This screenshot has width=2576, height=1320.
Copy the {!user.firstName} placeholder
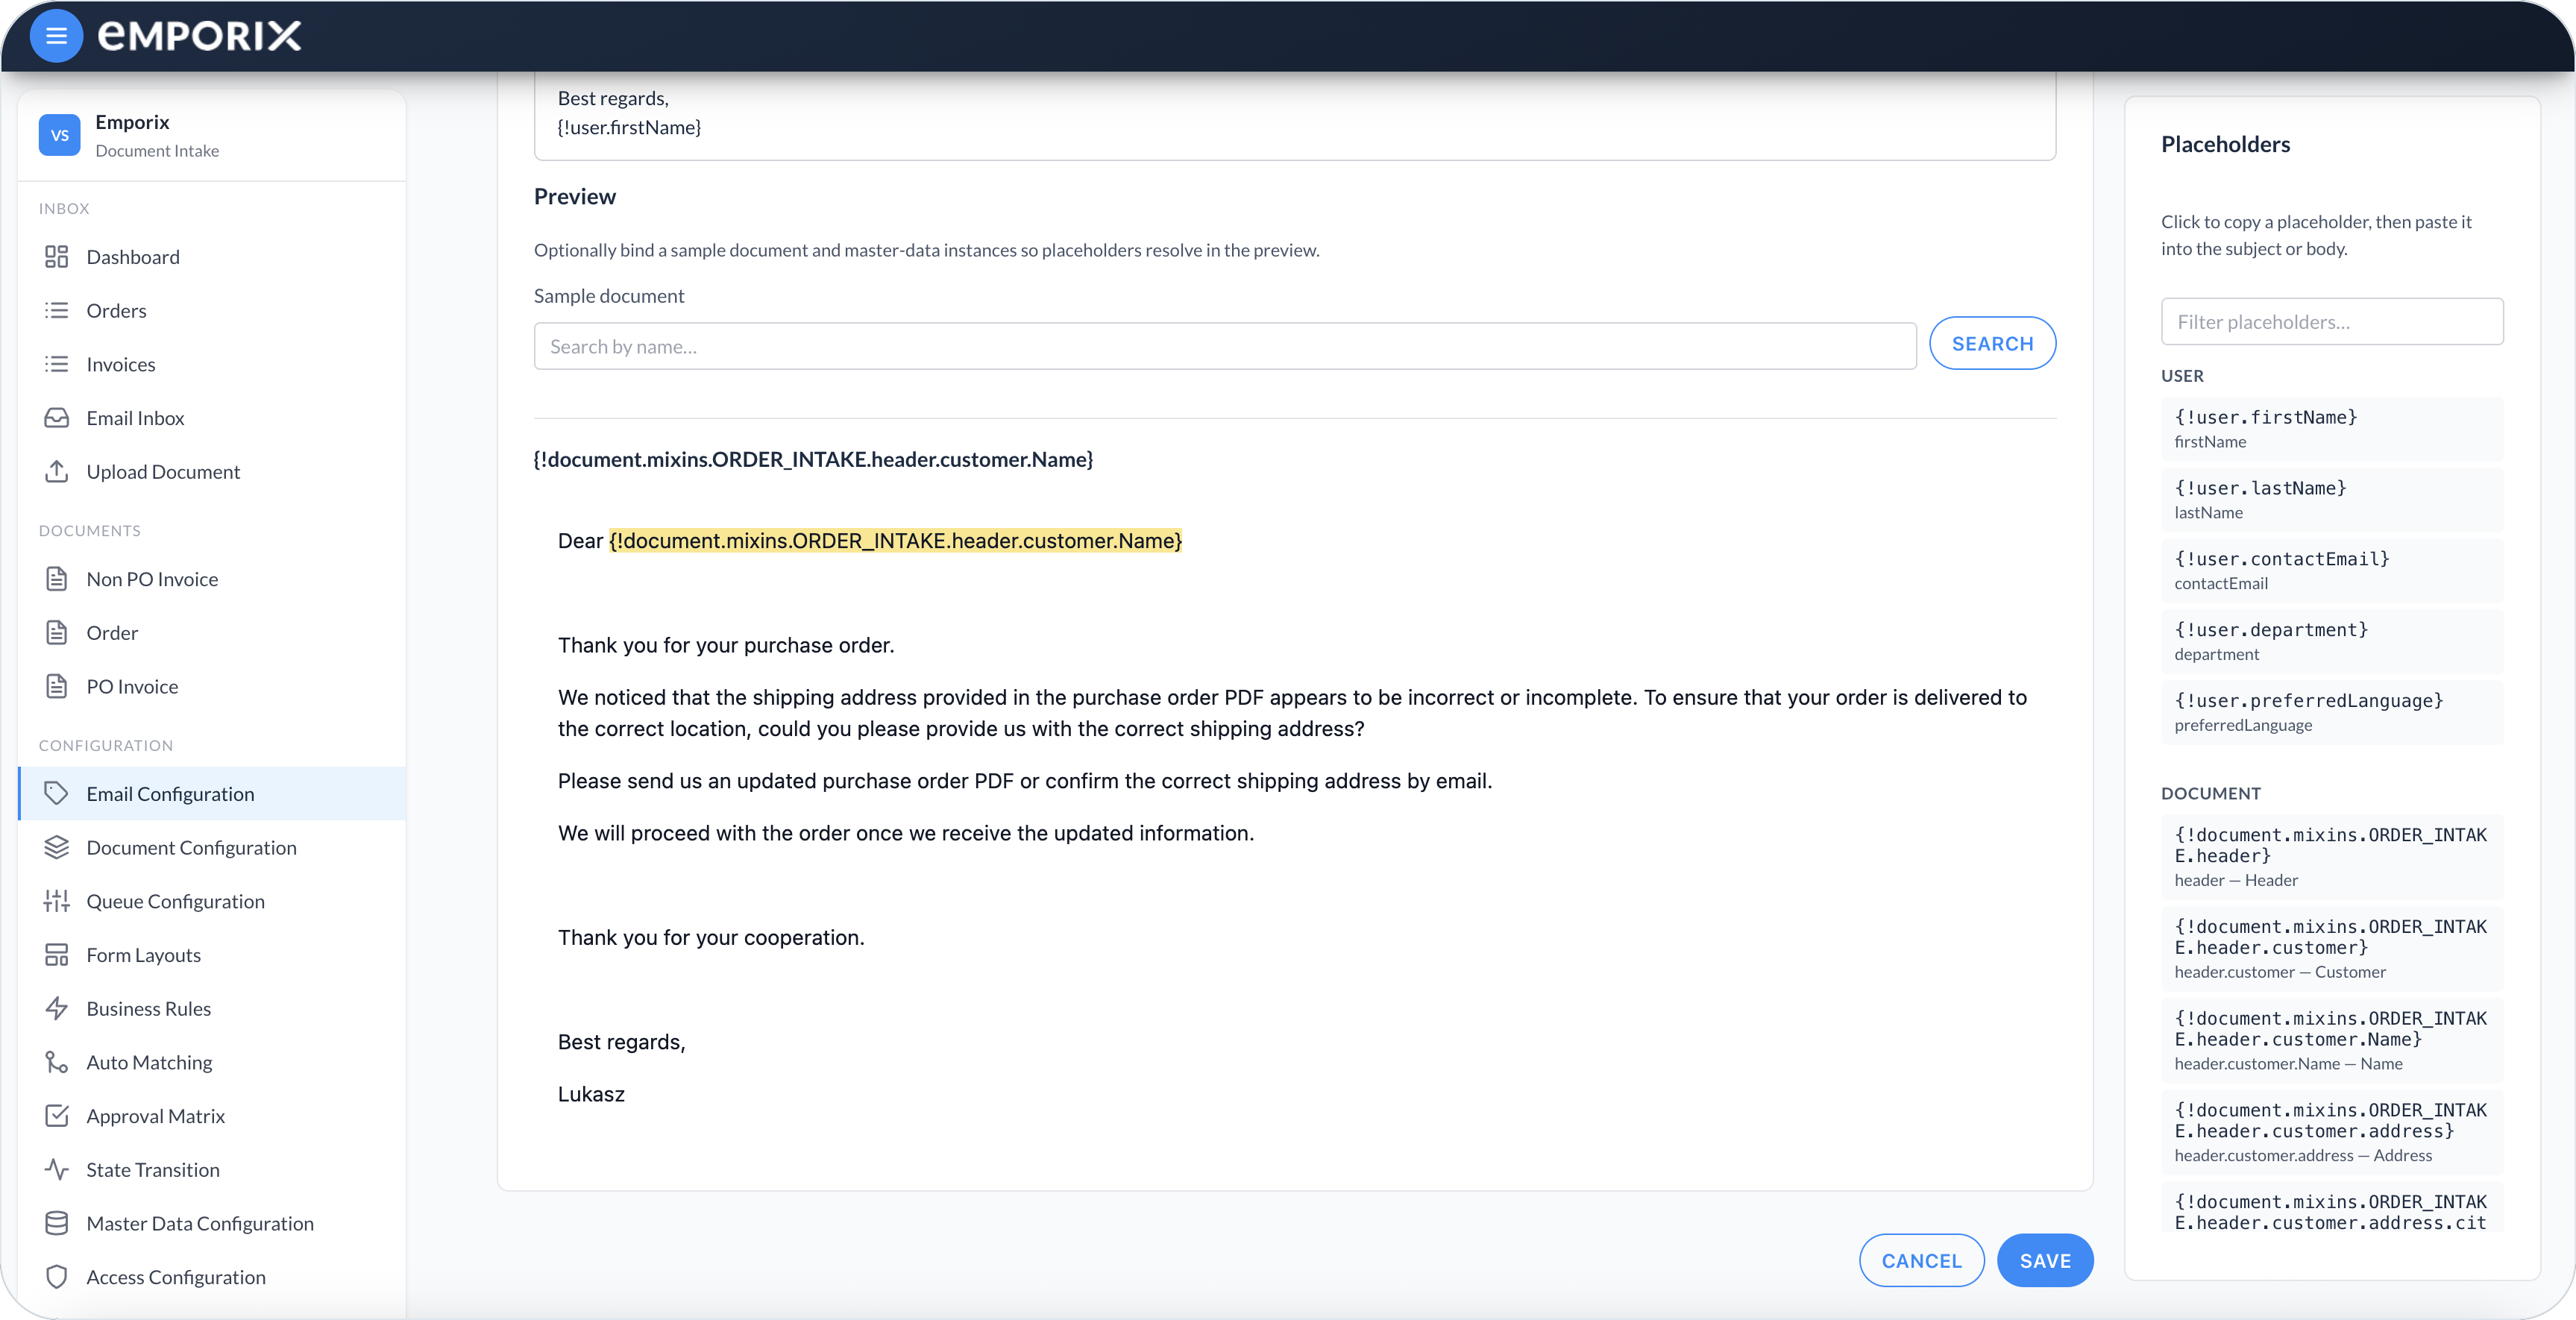pyautogui.click(x=2332, y=429)
